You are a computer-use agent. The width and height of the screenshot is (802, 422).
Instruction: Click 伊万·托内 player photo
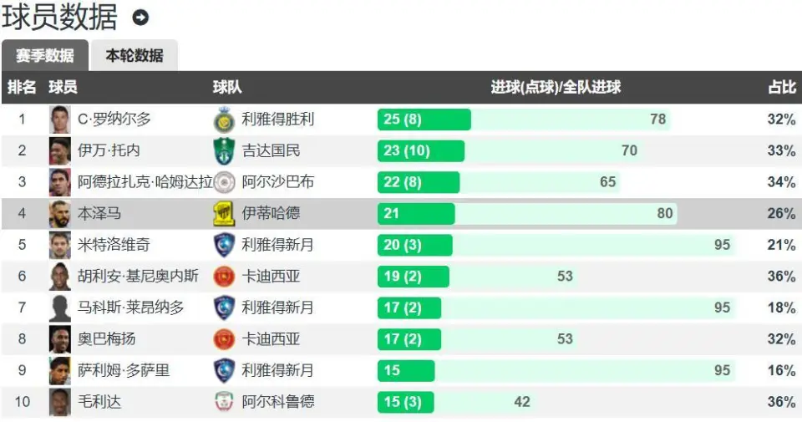click(60, 151)
